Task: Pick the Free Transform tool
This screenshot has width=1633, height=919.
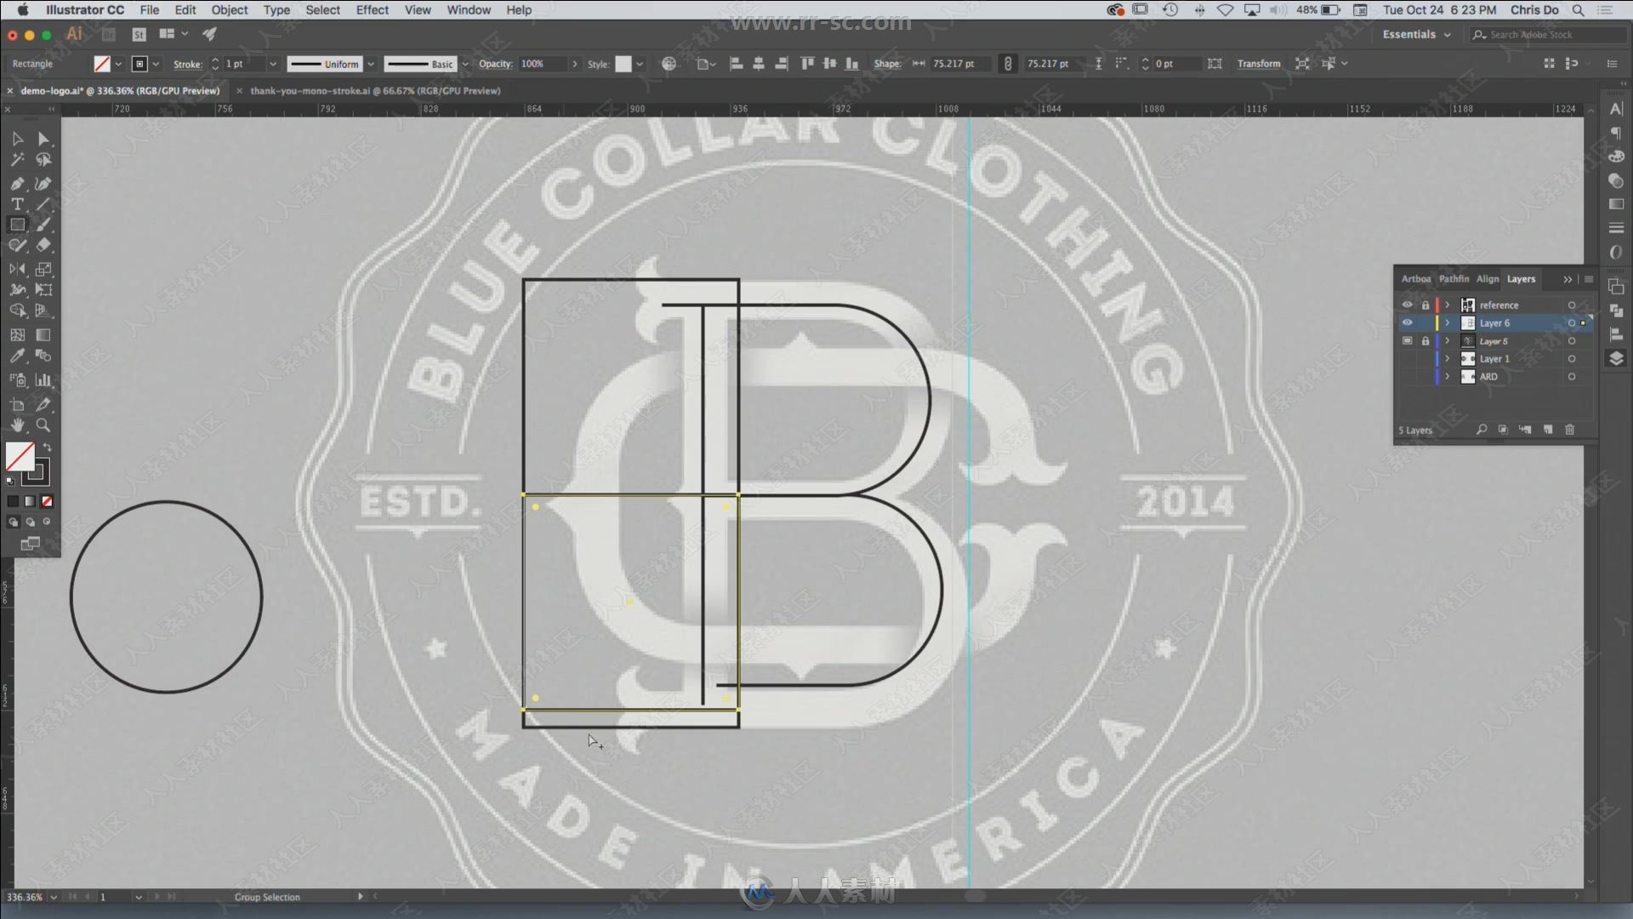Action: point(43,289)
